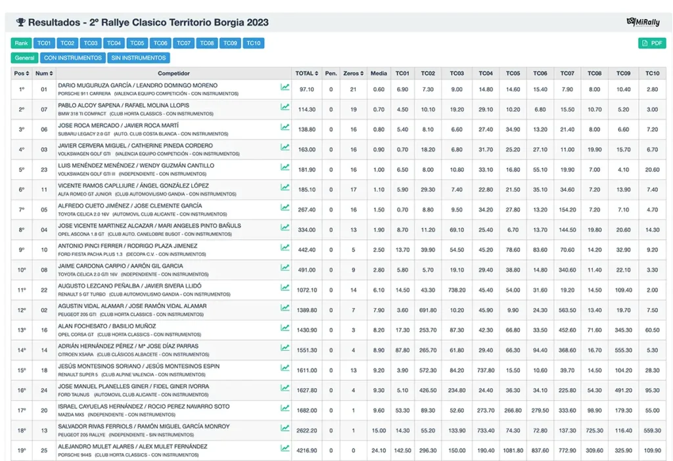Click the MiRally logo
Image resolution: width=673 pixels, height=461 pixels.
pos(643,22)
